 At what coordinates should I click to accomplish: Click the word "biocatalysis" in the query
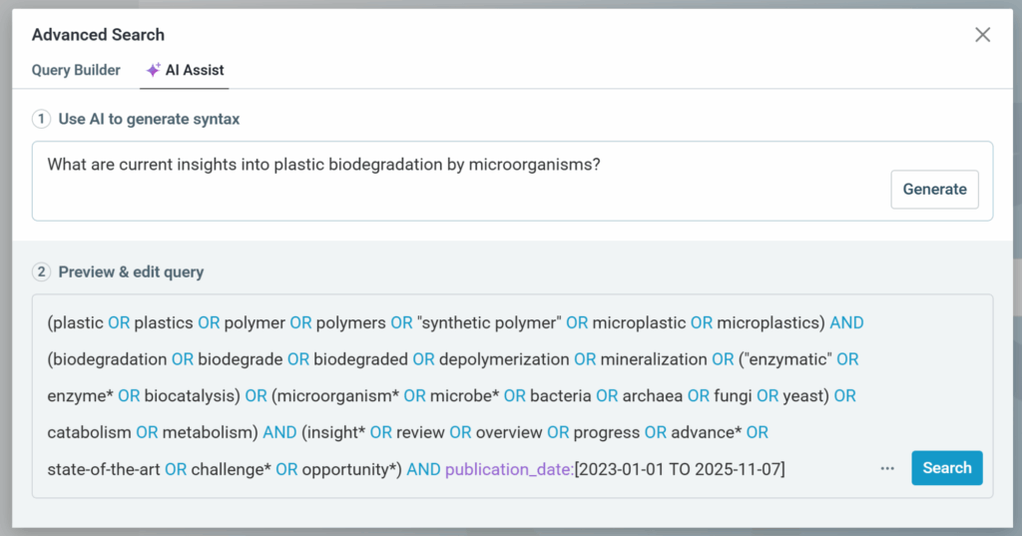tap(191, 395)
